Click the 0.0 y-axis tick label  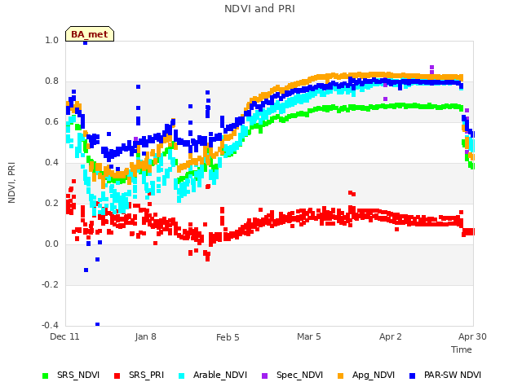51,244
